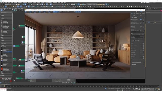Collapse the Maps group in browser
This screenshot has height=91, width=162.
[x=6, y=37]
